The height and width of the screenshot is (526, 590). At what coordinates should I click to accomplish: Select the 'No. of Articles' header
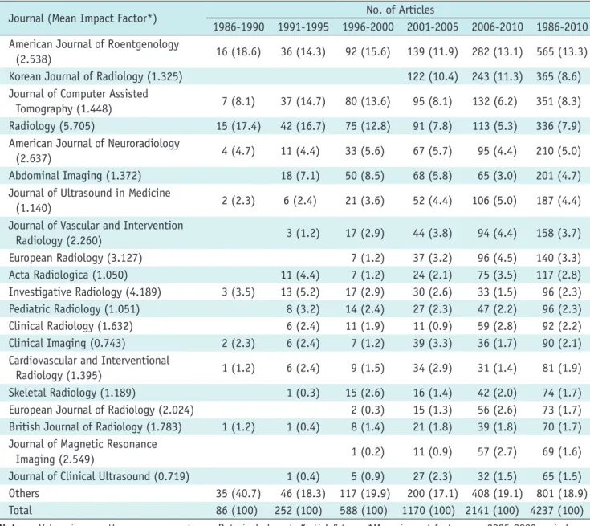[x=400, y=10]
